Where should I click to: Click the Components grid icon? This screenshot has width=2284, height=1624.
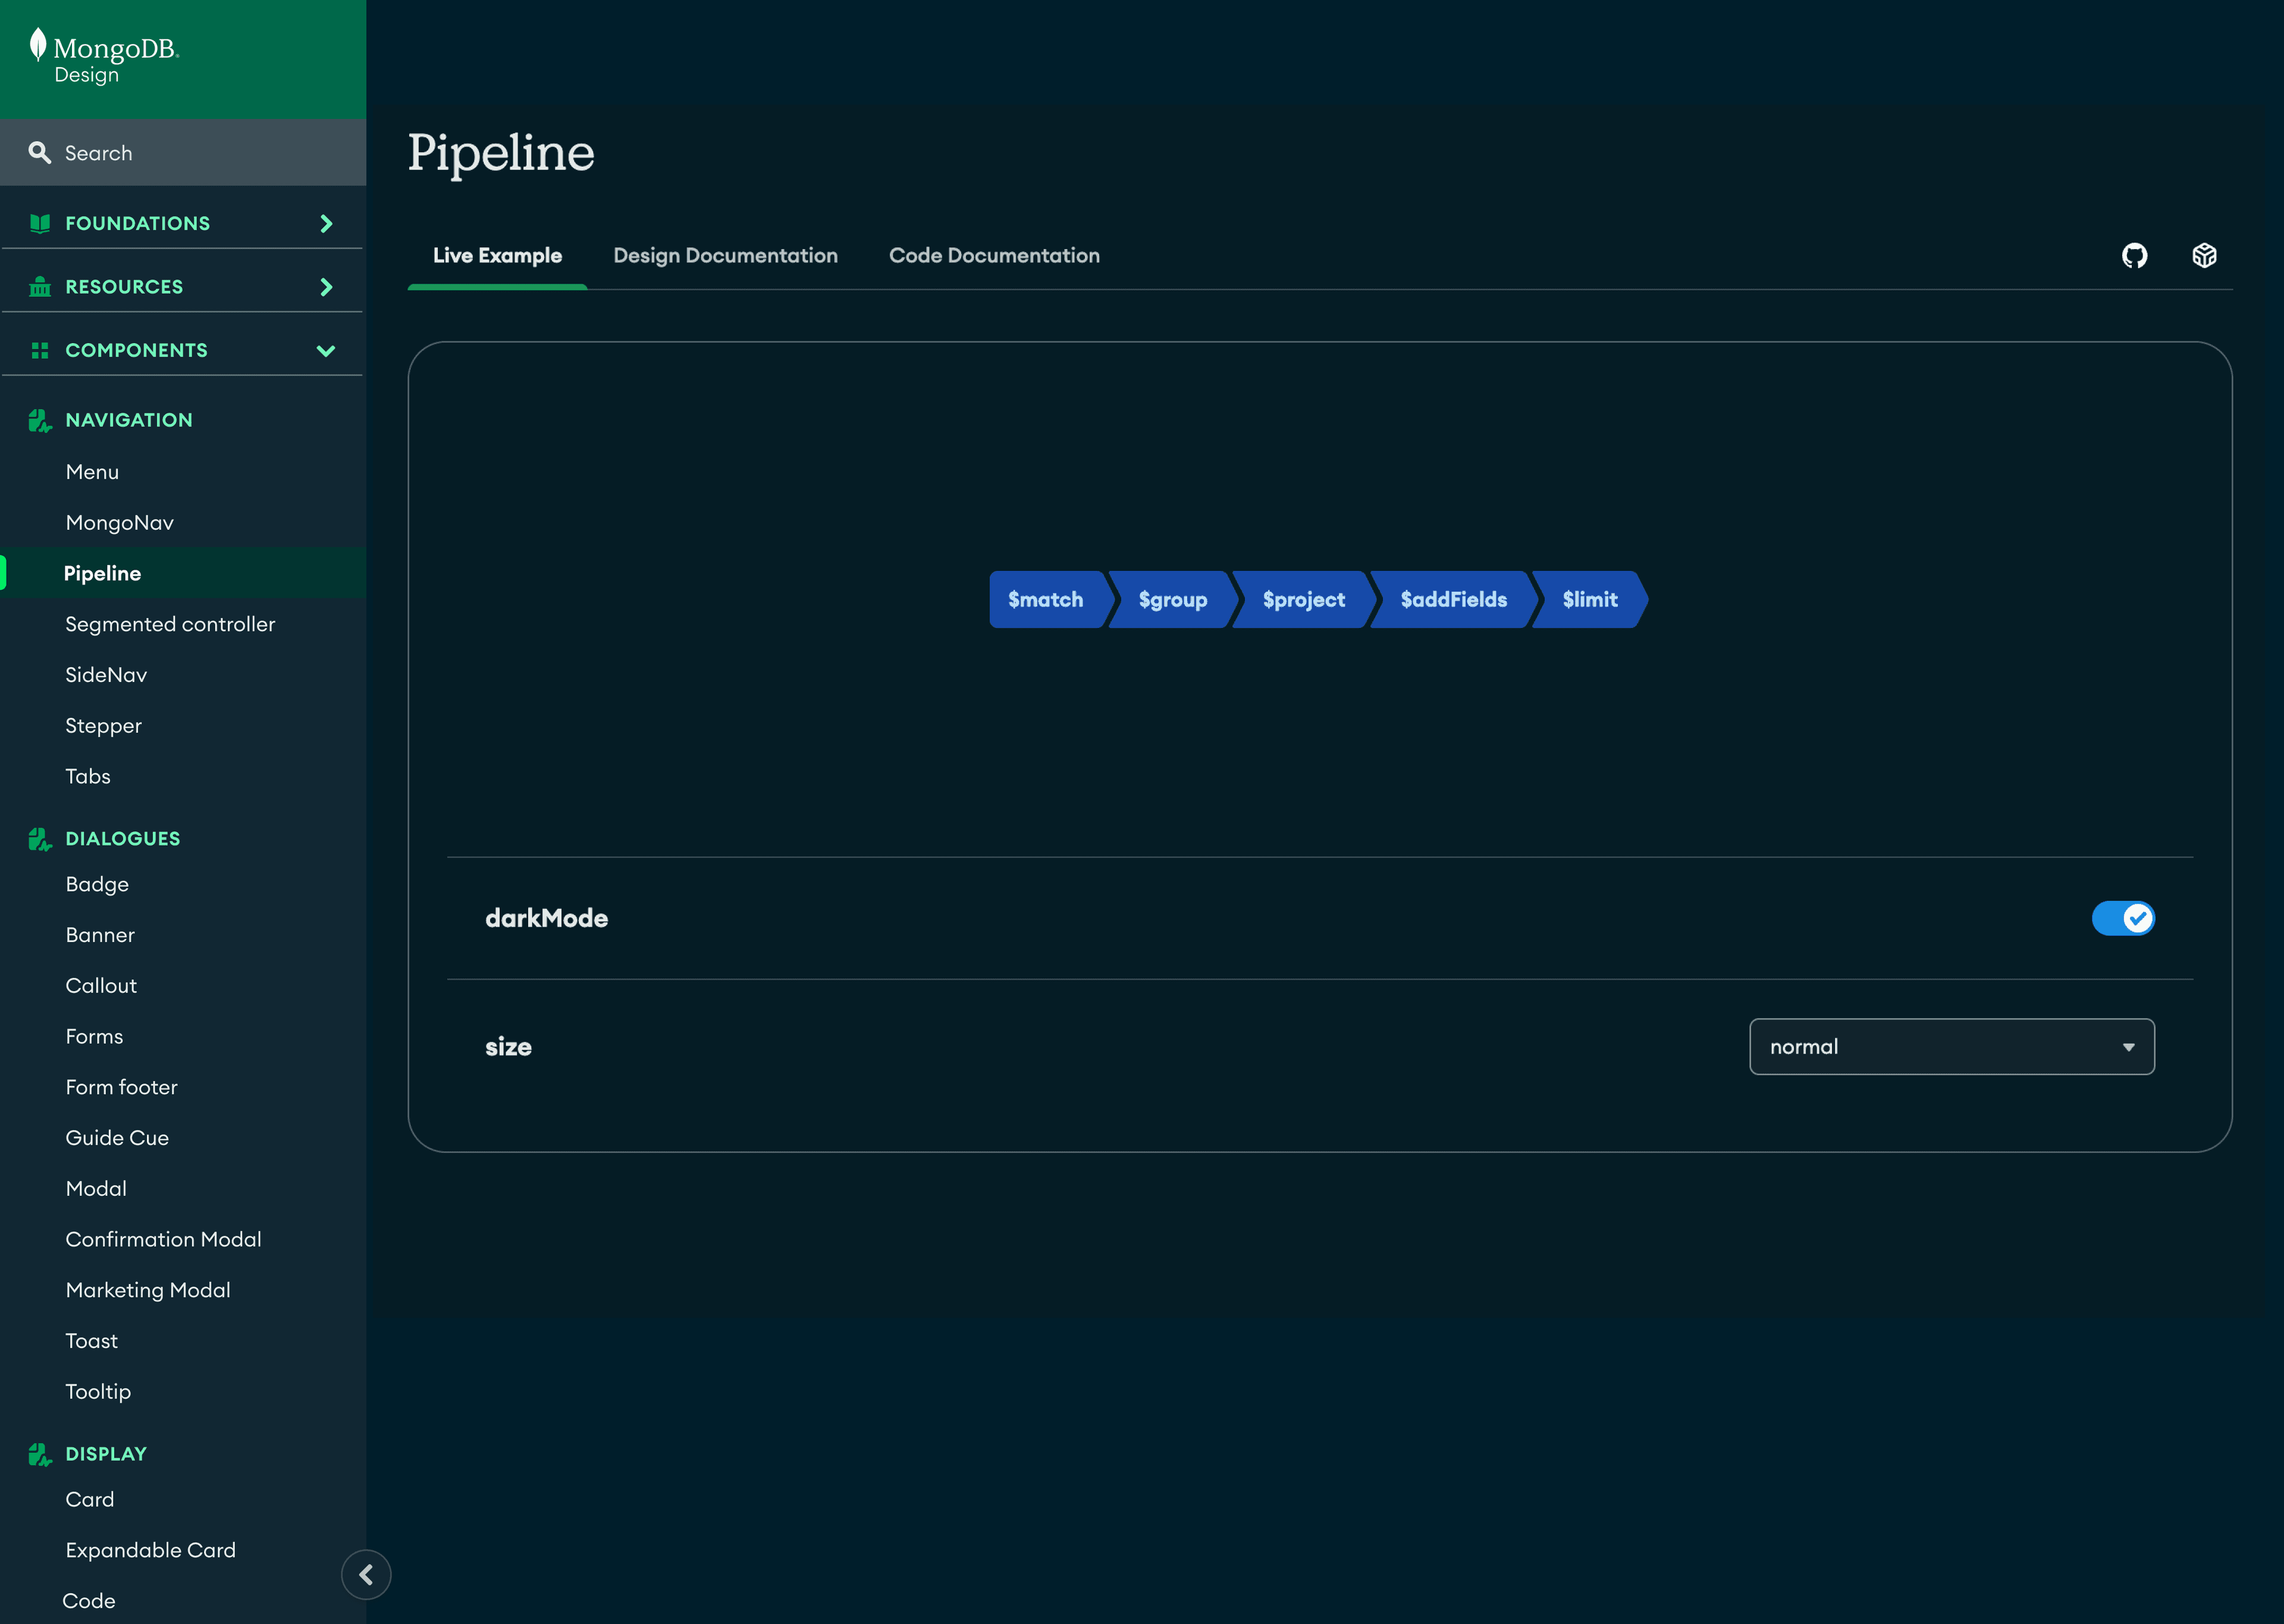40,350
